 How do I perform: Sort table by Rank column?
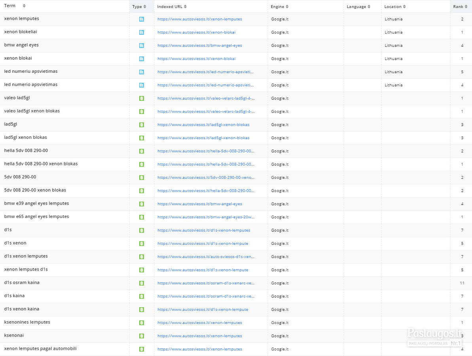click(466, 7)
